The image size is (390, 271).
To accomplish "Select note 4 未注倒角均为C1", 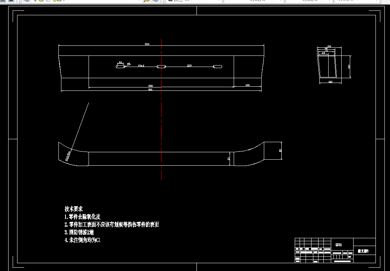I will click(83, 240).
